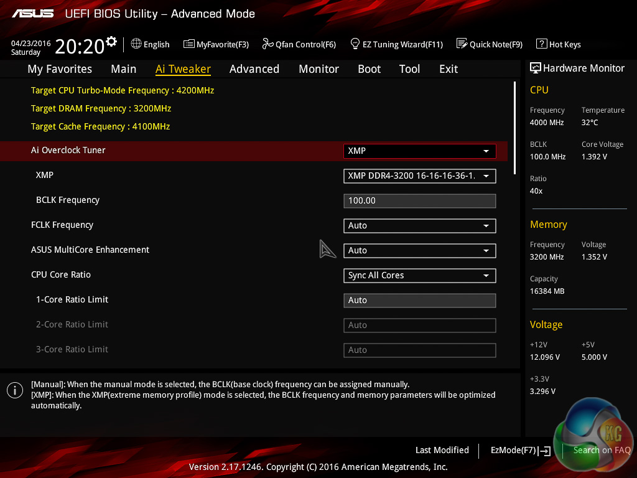
Task: Click the 2-Core Ratio Limit field
Action: click(420, 325)
